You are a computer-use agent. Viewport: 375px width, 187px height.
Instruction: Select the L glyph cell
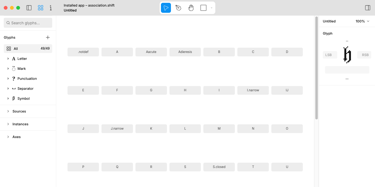click(x=185, y=129)
